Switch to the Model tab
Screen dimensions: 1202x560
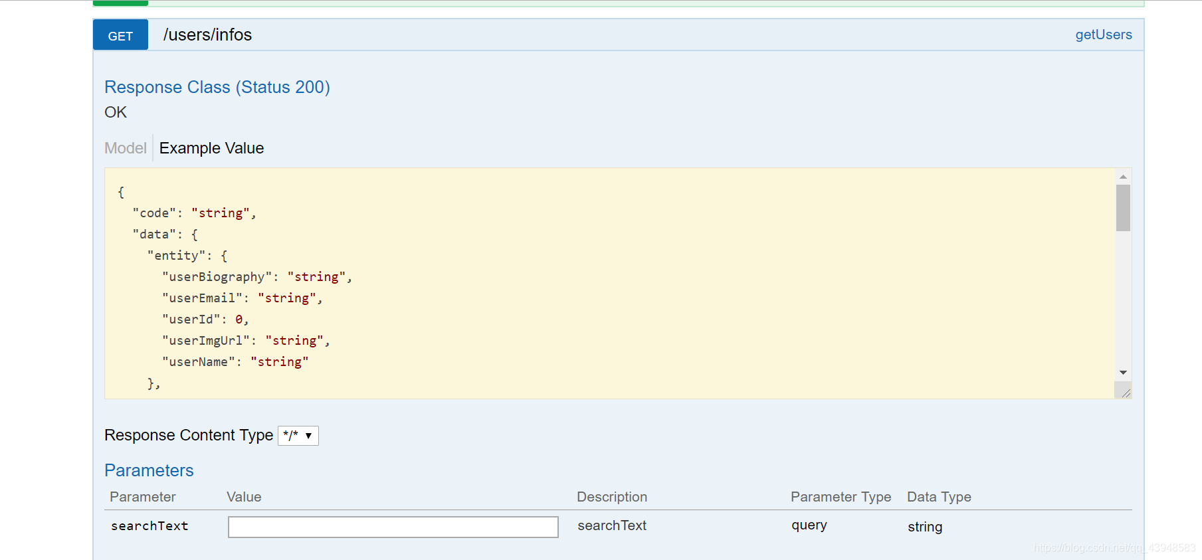click(x=125, y=148)
